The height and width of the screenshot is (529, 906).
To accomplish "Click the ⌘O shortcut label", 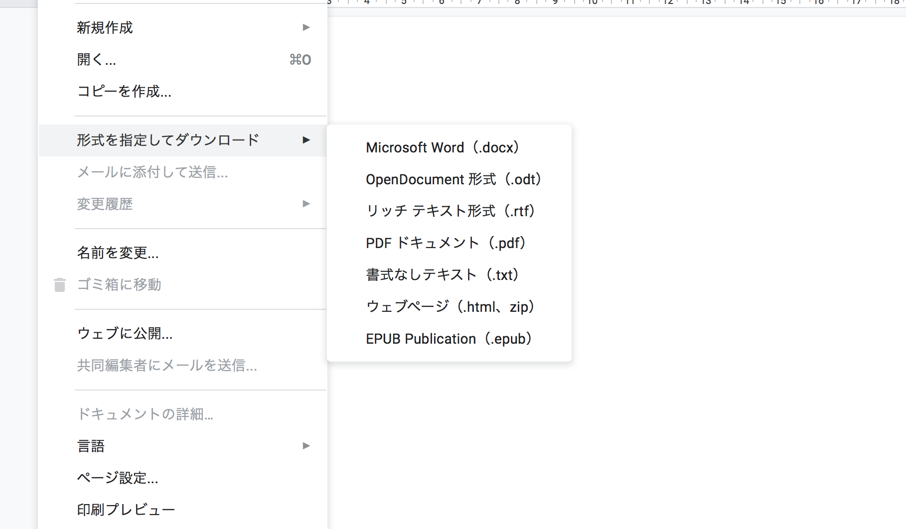I will coord(301,60).
